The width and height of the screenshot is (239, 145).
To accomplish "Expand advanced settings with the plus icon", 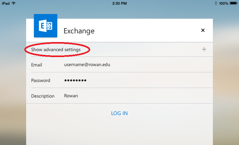I will (204, 49).
